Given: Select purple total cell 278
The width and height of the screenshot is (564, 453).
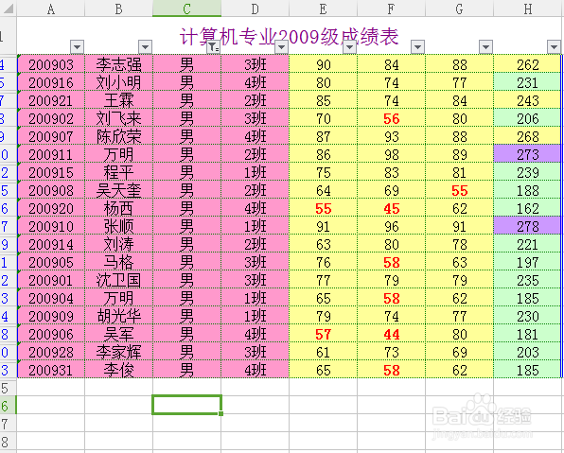Looking at the screenshot, I should (528, 226).
